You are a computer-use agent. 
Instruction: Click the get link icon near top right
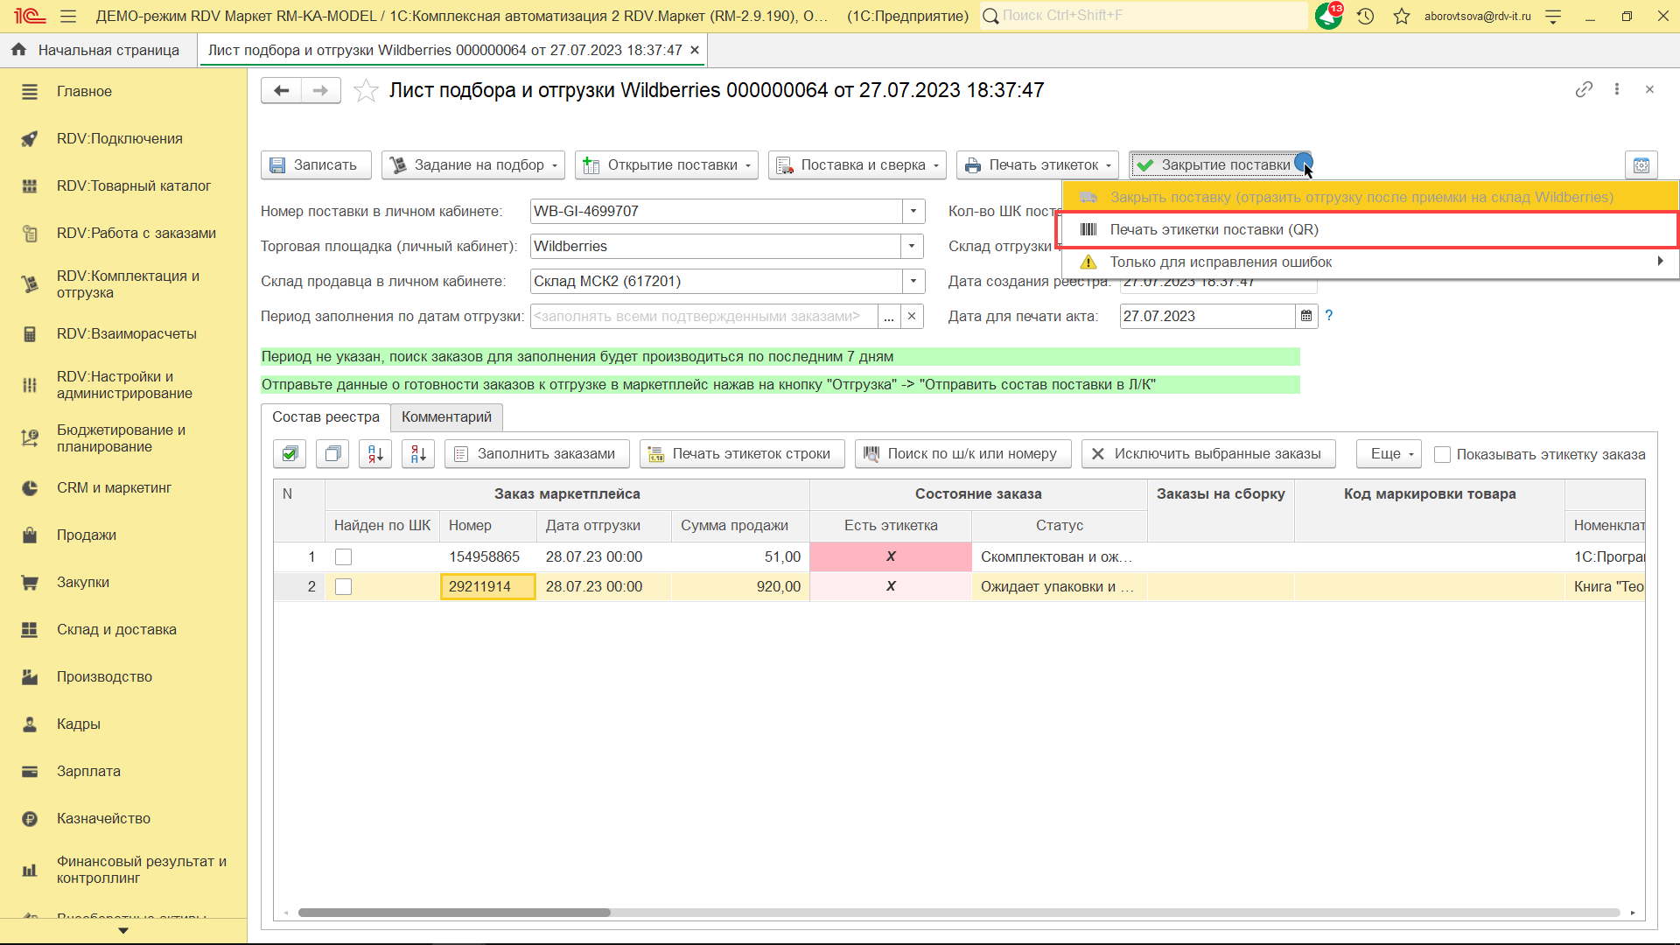point(1584,89)
